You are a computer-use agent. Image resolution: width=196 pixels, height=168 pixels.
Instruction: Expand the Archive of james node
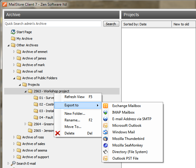coord(14,58)
